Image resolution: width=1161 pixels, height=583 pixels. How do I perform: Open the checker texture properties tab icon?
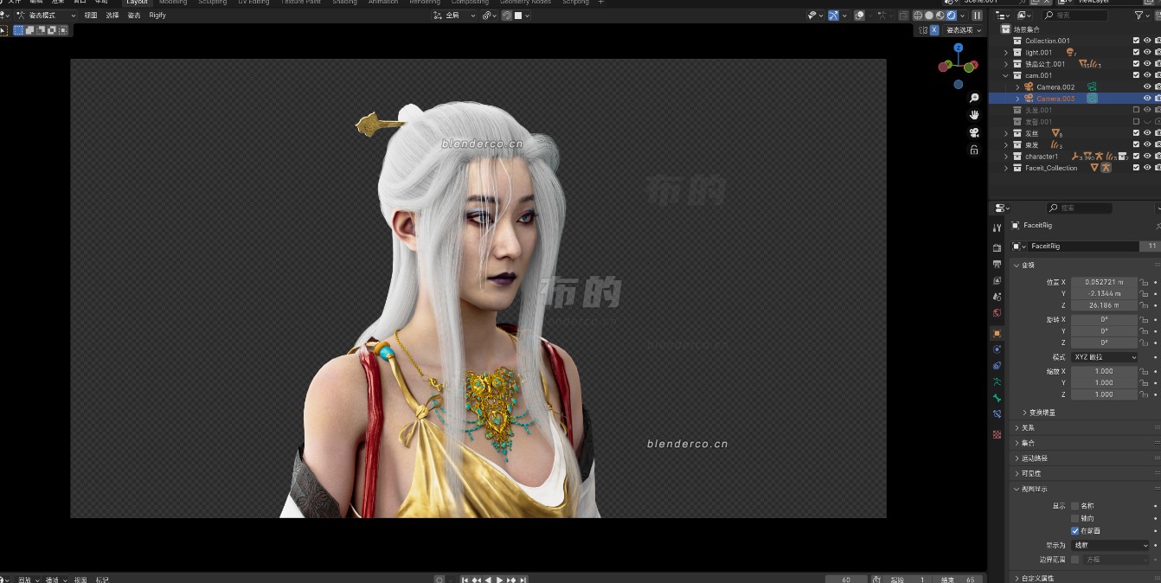tap(997, 434)
